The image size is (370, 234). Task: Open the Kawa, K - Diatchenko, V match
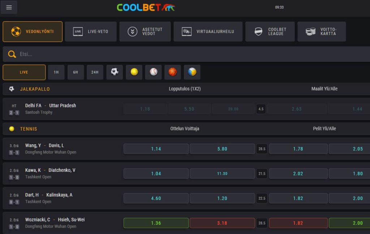[50, 170]
